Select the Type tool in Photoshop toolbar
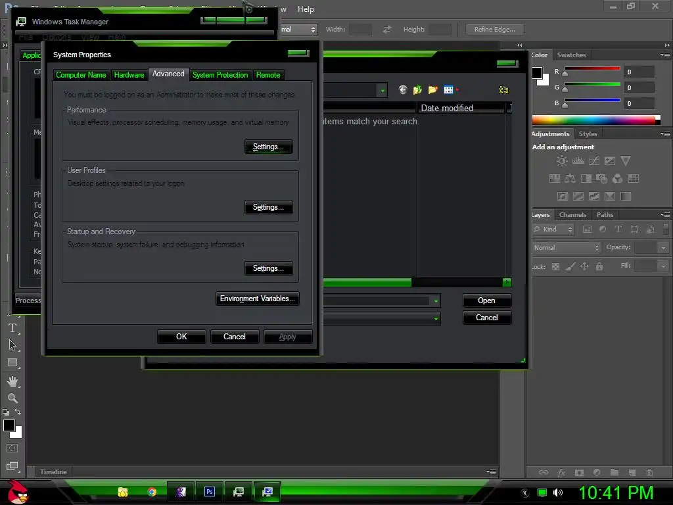 (12, 328)
